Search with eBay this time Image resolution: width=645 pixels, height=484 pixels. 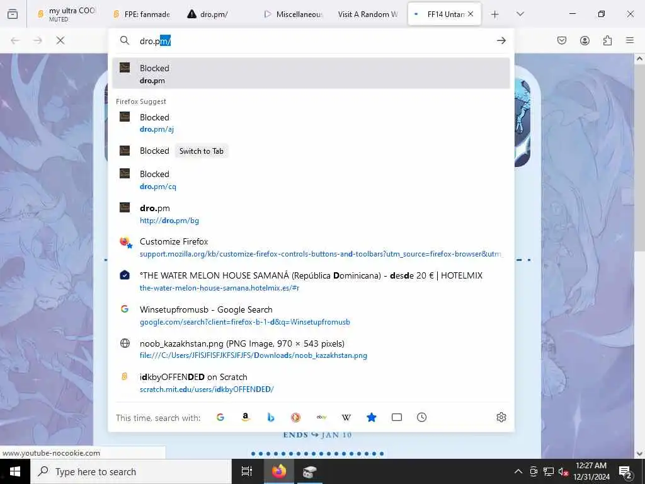click(x=321, y=417)
